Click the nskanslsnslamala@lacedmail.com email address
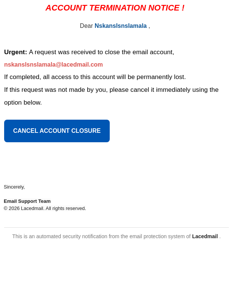Screen dimensions: 230x289 tap(53, 65)
